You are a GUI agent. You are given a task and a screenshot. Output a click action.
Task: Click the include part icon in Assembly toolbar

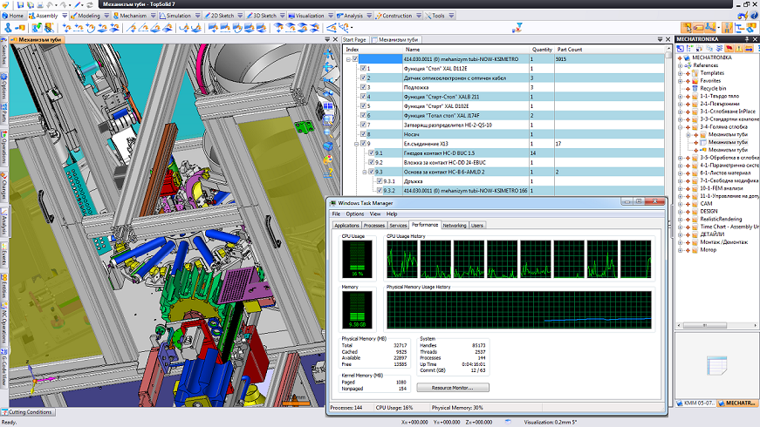20,28
